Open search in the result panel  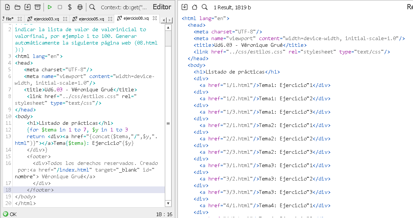(x=205, y=7)
